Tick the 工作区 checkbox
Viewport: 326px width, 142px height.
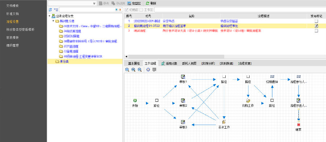(x=141, y=10)
